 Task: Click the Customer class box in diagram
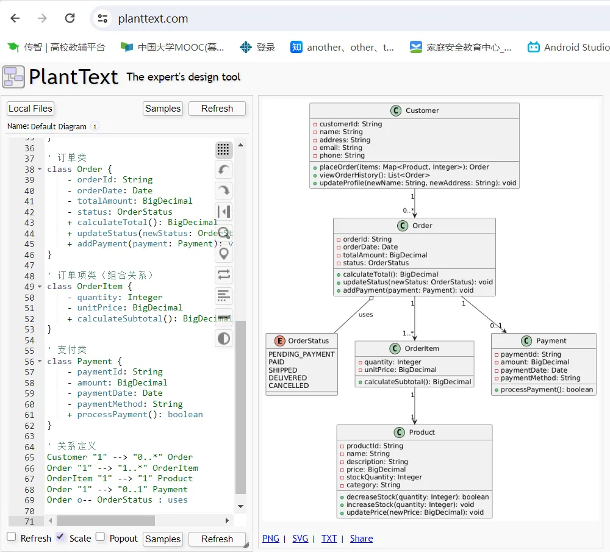tap(414, 146)
